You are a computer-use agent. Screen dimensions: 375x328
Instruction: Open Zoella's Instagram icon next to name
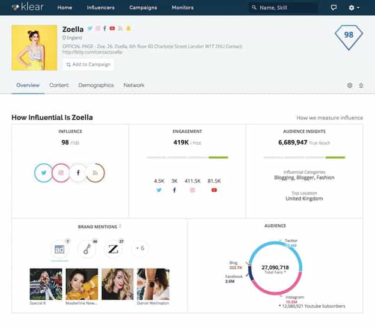(x=98, y=28)
